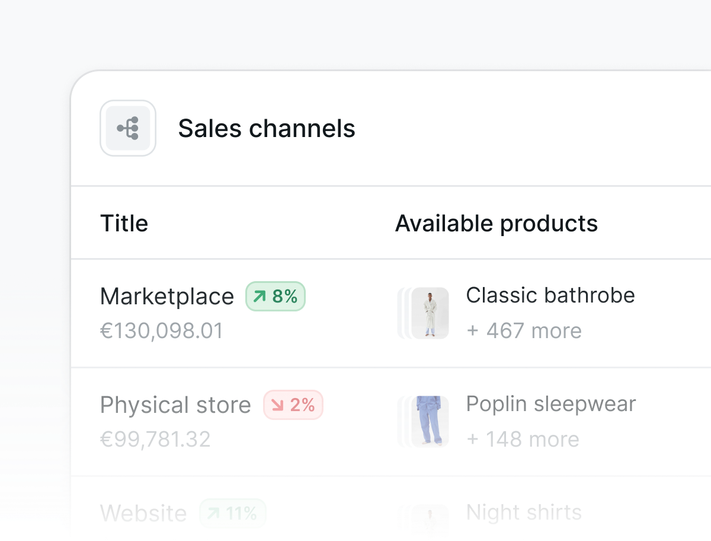Select the Website channel title
The height and width of the screenshot is (541, 711).
pyautogui.click(x=143, y=513)
